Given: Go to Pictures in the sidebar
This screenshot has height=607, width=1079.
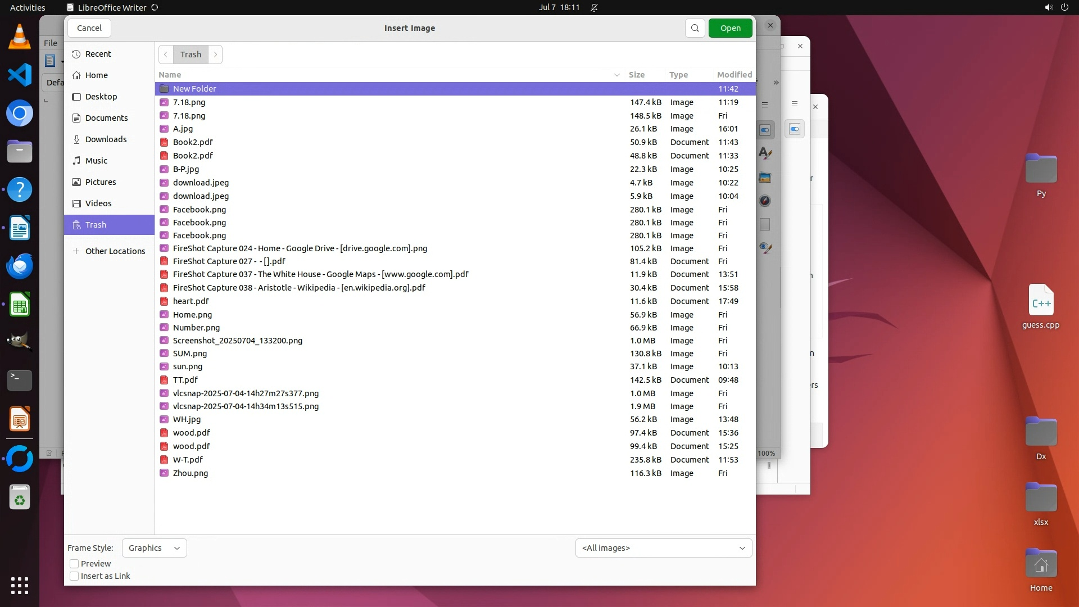Looking at the screenshot, I should coord(101,182).
